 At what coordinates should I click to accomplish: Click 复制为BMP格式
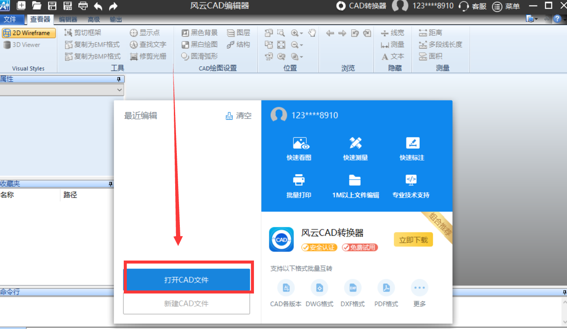click(93, 56)
